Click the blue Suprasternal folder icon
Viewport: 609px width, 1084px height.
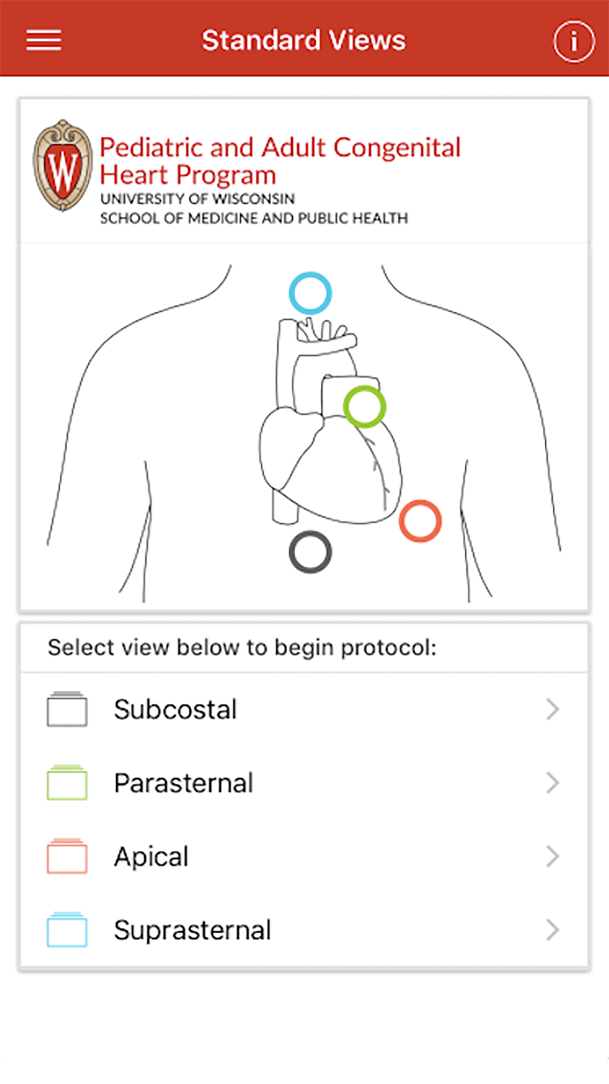pyautogui.click(x=67, y=929)
